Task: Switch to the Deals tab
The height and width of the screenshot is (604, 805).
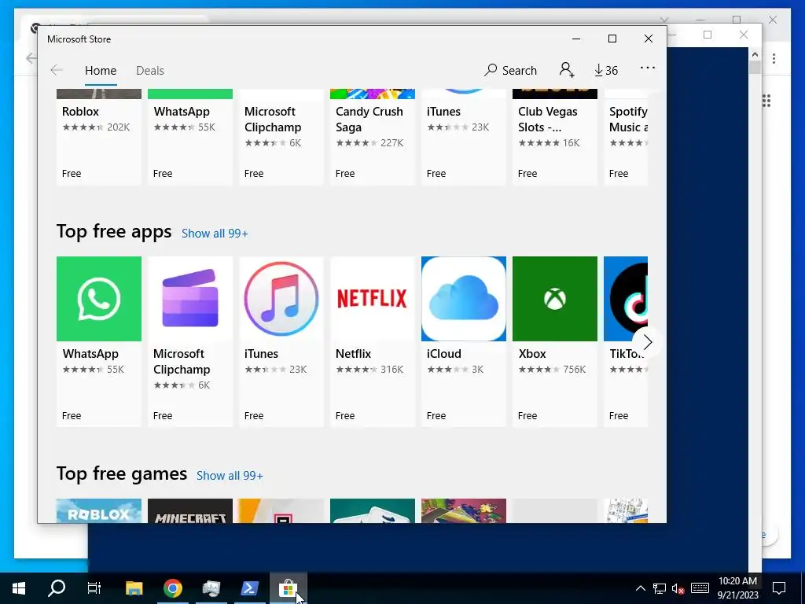Action: coord(150,70)
